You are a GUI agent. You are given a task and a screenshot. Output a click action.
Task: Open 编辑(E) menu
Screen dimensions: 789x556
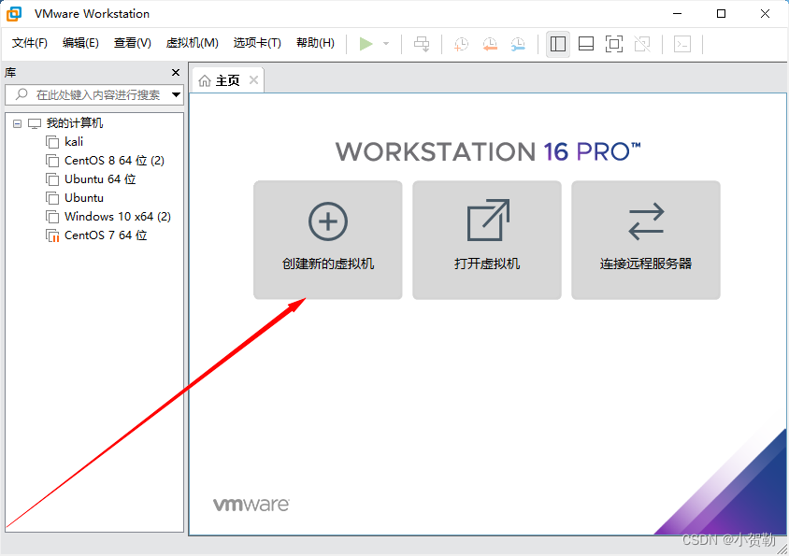tap(80, 43)
